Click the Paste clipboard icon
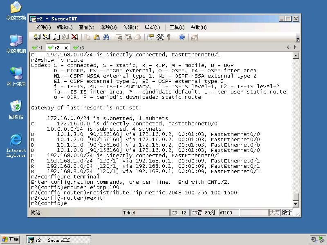This screenshot has height=245, width=327. [96, 37]
